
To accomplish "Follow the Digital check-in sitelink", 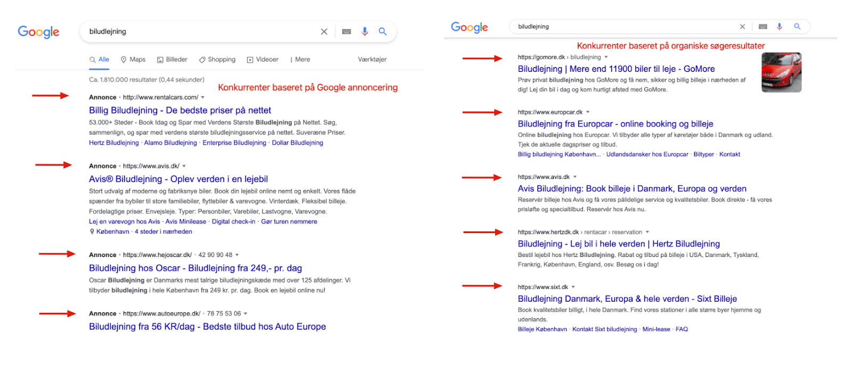I will [x=234, y=222].
